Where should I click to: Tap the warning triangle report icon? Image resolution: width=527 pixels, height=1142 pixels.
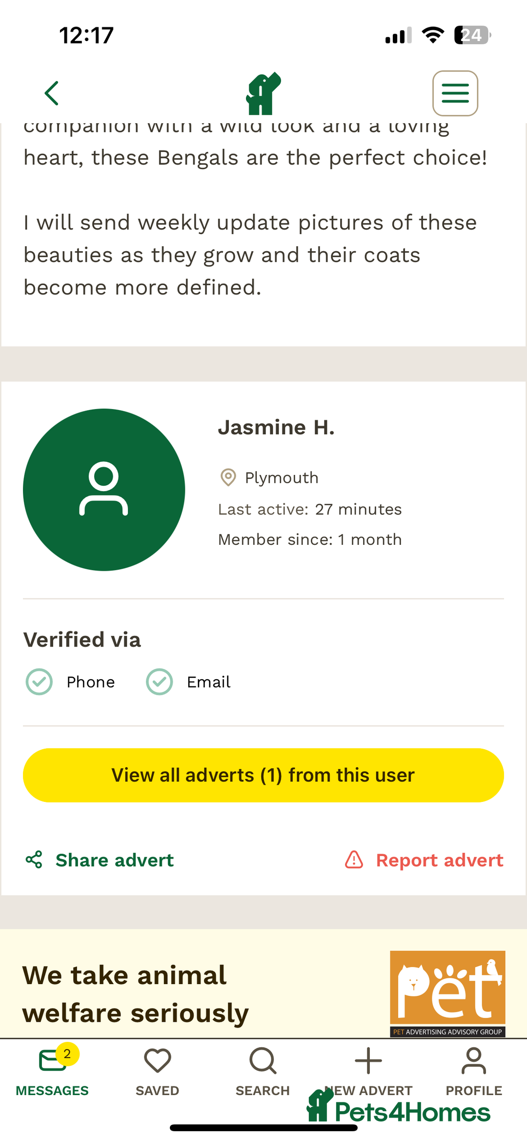(x=354, y=860)
